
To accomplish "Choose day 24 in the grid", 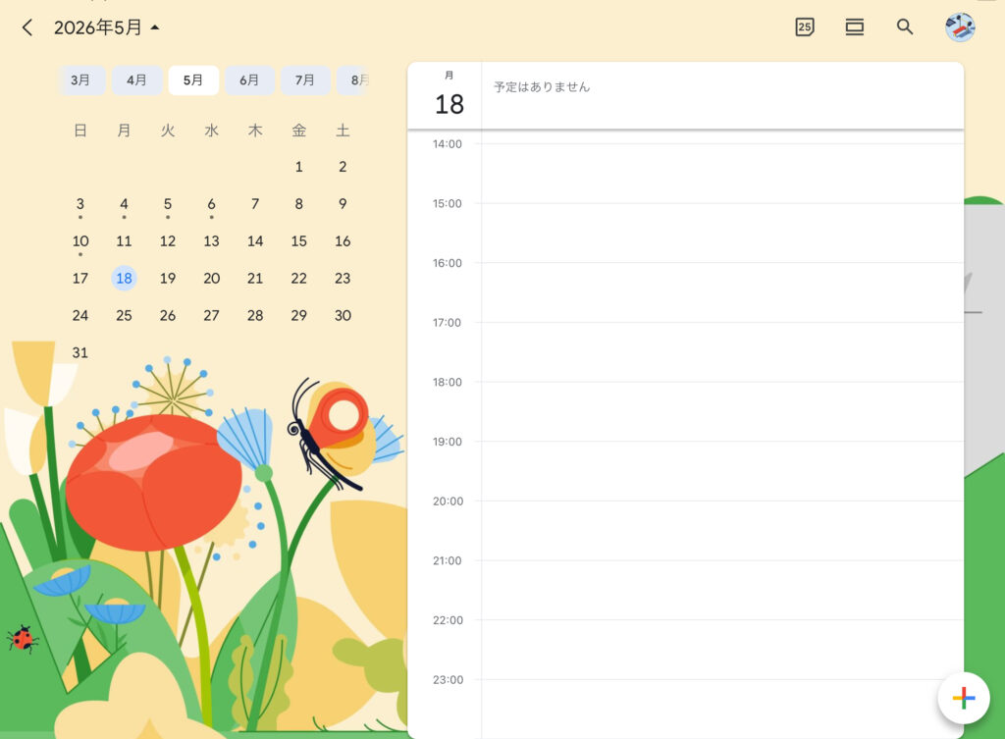I will 80,315.
